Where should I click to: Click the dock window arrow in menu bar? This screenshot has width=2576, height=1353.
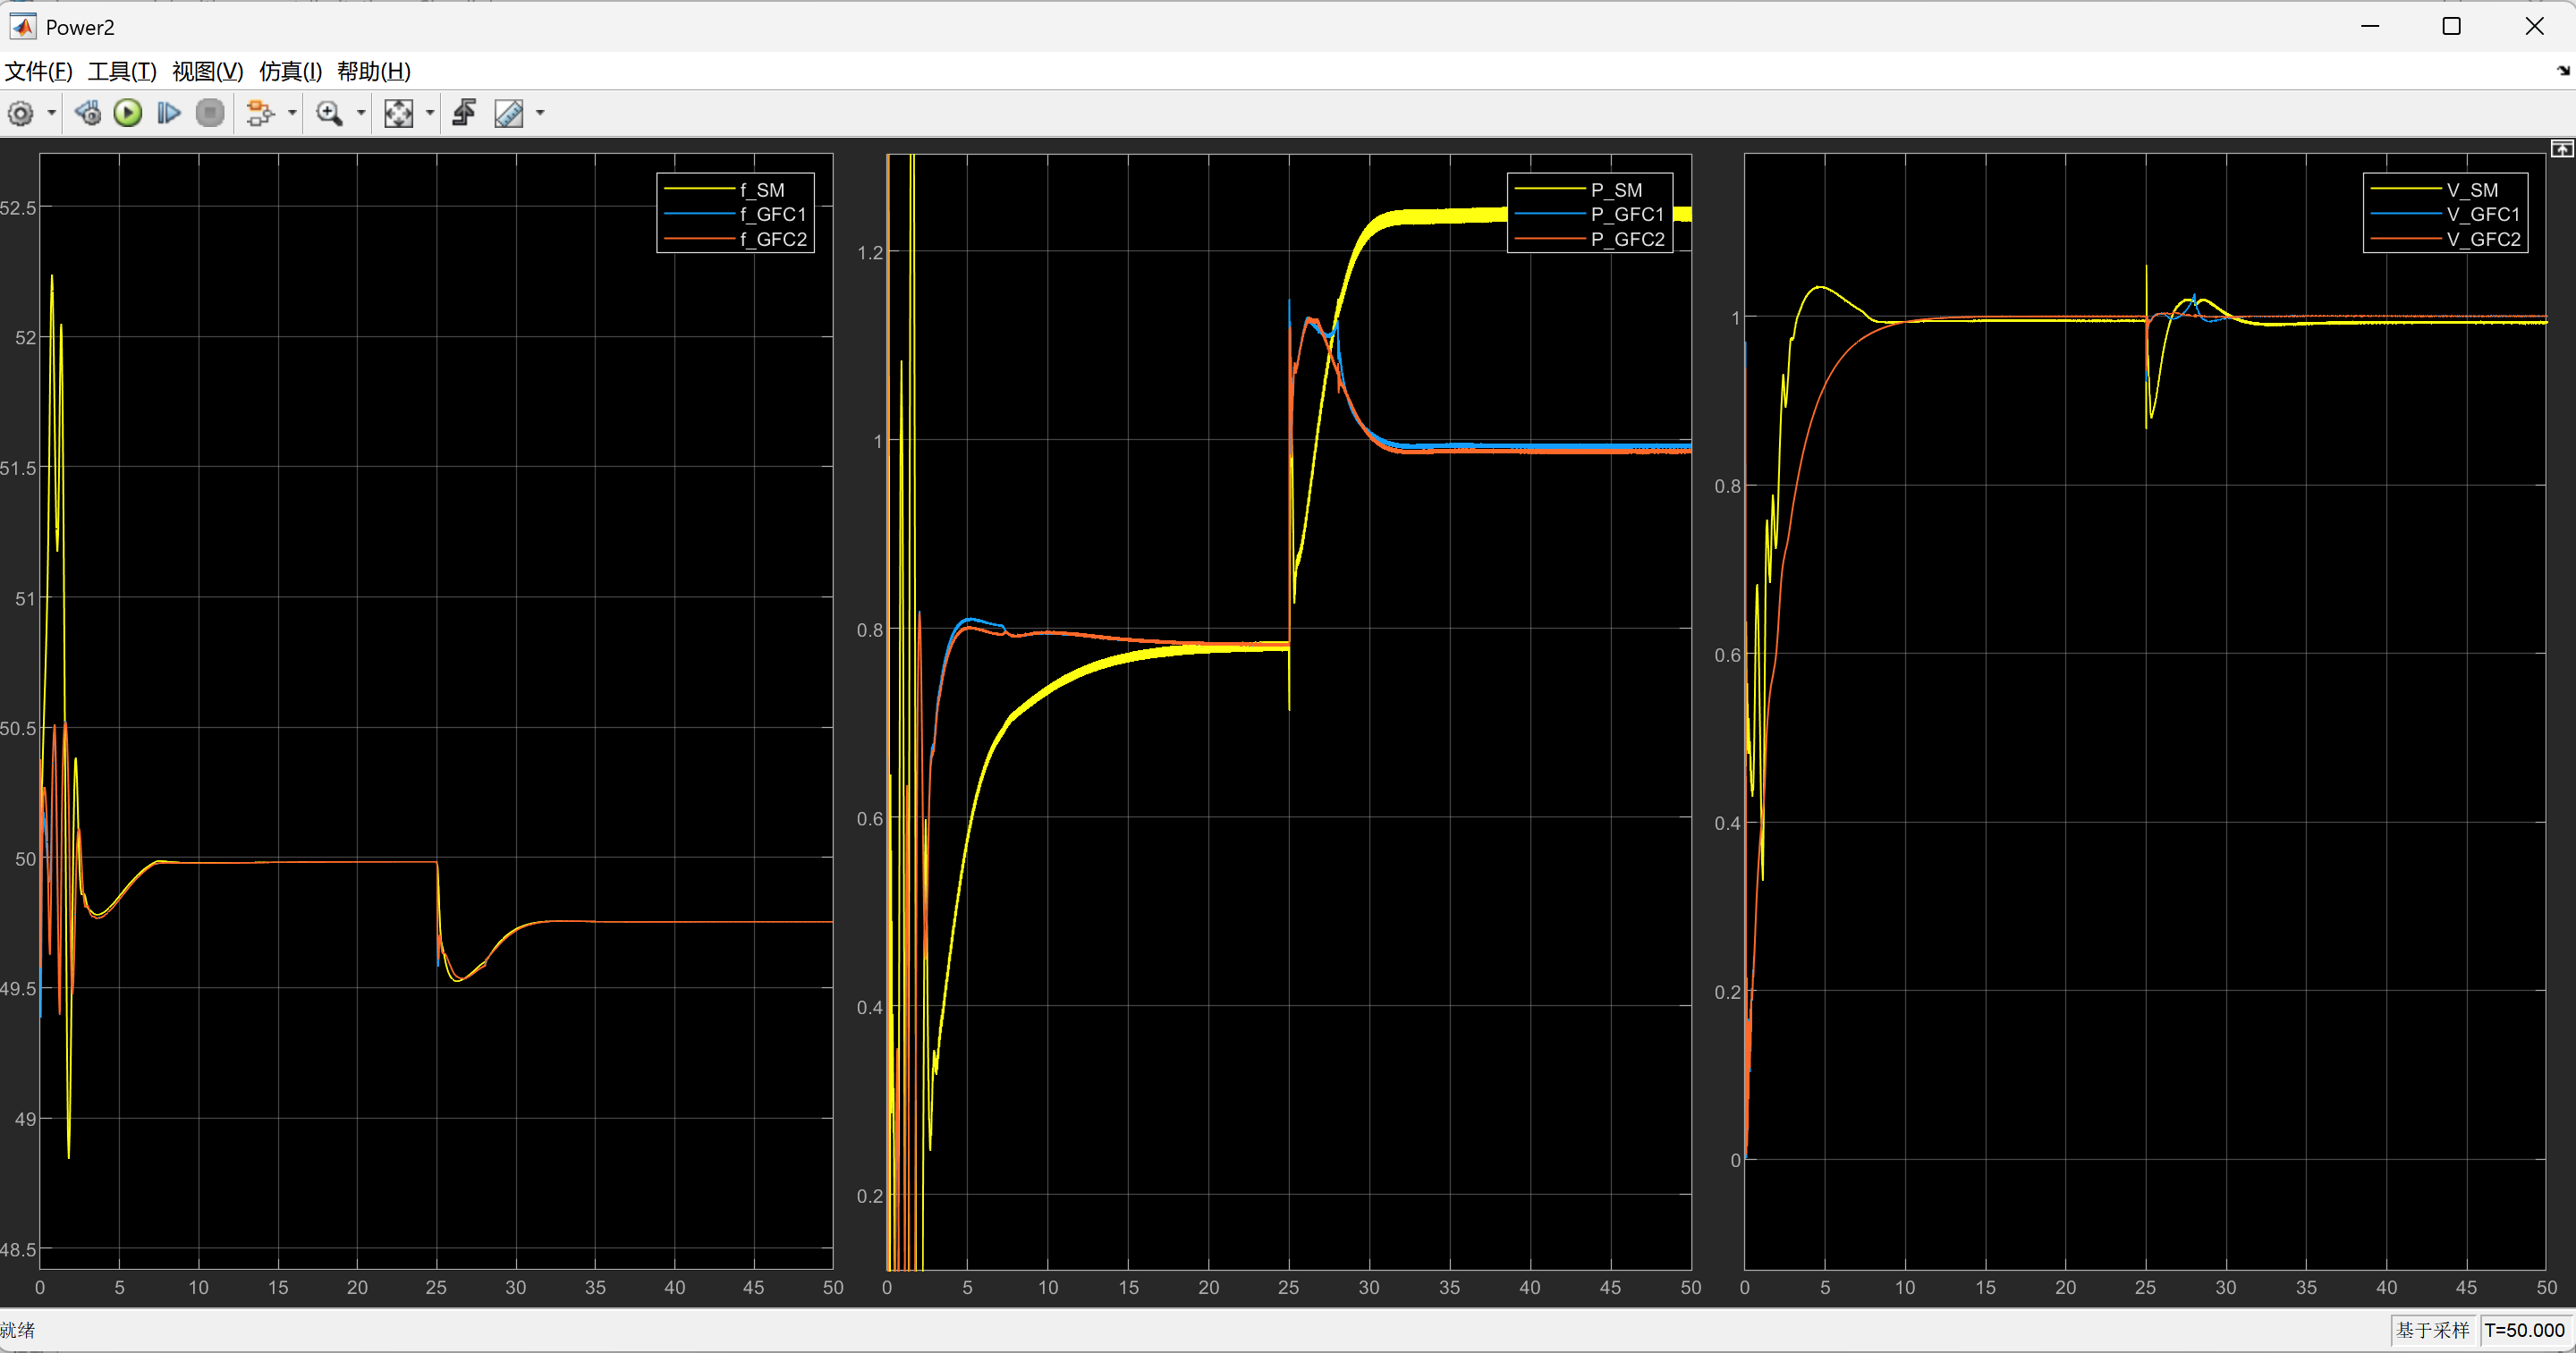[x=2563, y=71]
